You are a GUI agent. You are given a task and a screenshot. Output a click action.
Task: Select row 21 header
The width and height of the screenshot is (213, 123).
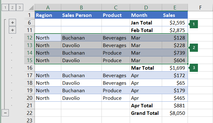coord(29,105)
